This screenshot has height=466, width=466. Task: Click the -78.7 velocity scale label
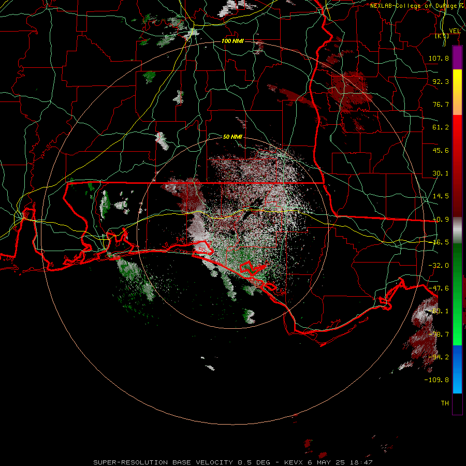point(439,334)
